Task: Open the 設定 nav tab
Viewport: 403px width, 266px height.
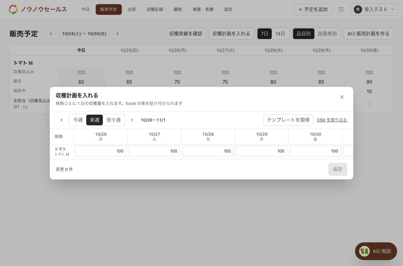Action: tap(228, 9)
